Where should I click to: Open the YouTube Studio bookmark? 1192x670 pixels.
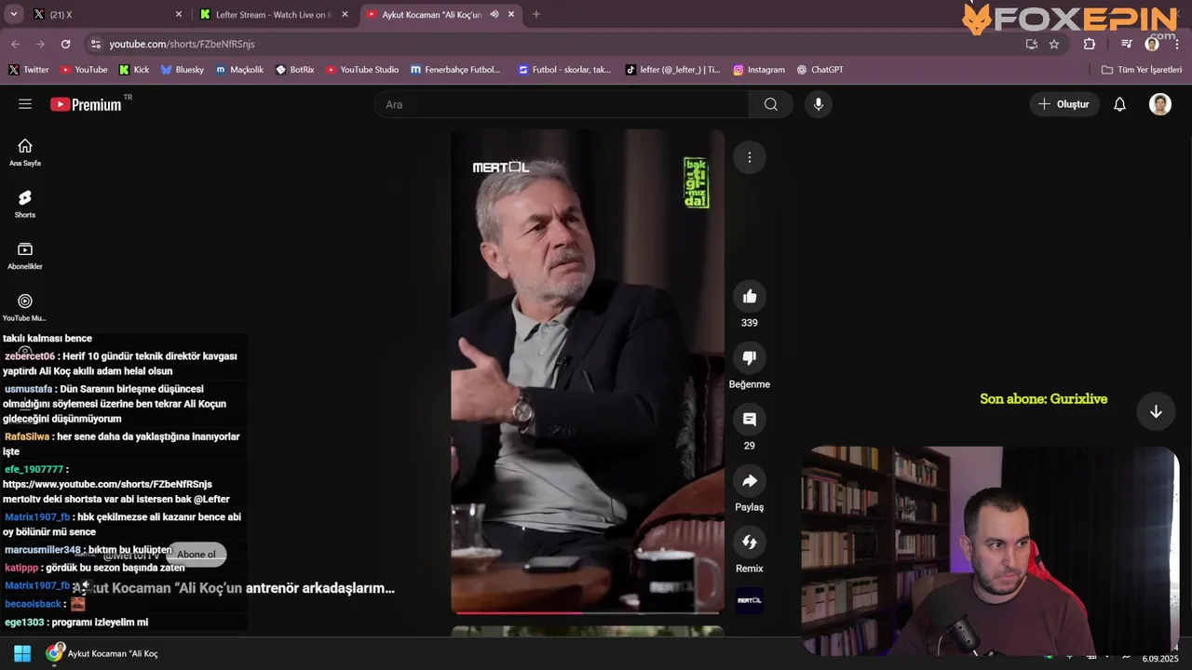click(x=362, y=70)
